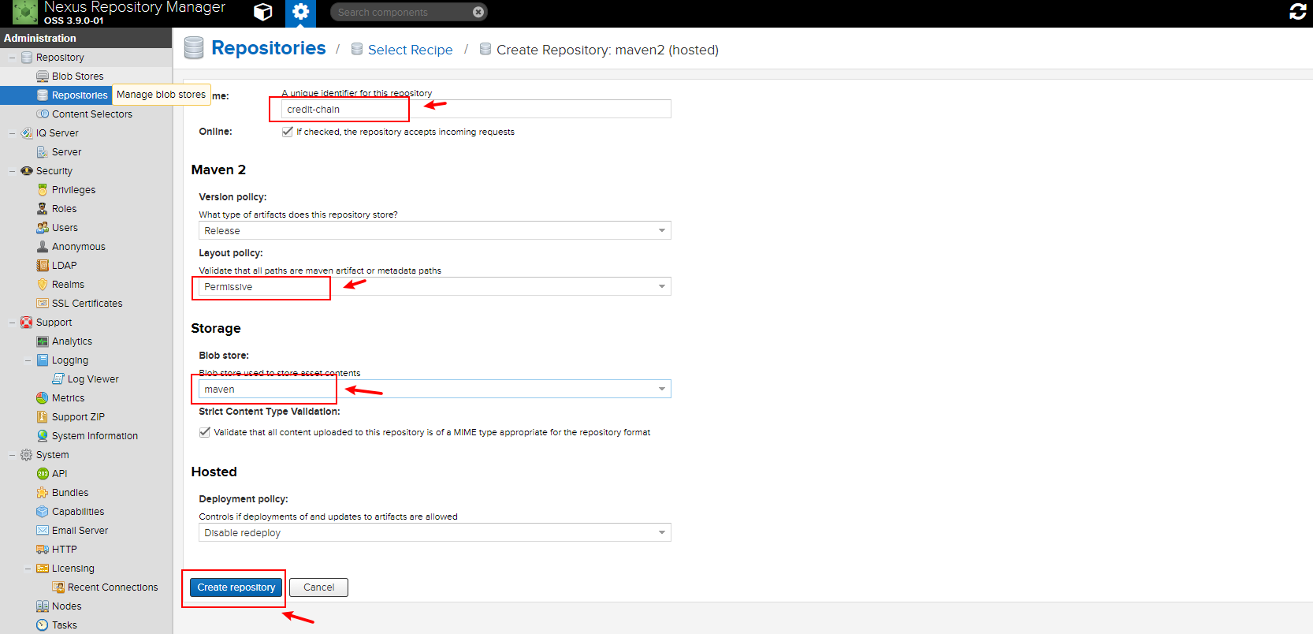
Task: Click the Content Selectors icon
Action: click(x=43, y=114)
